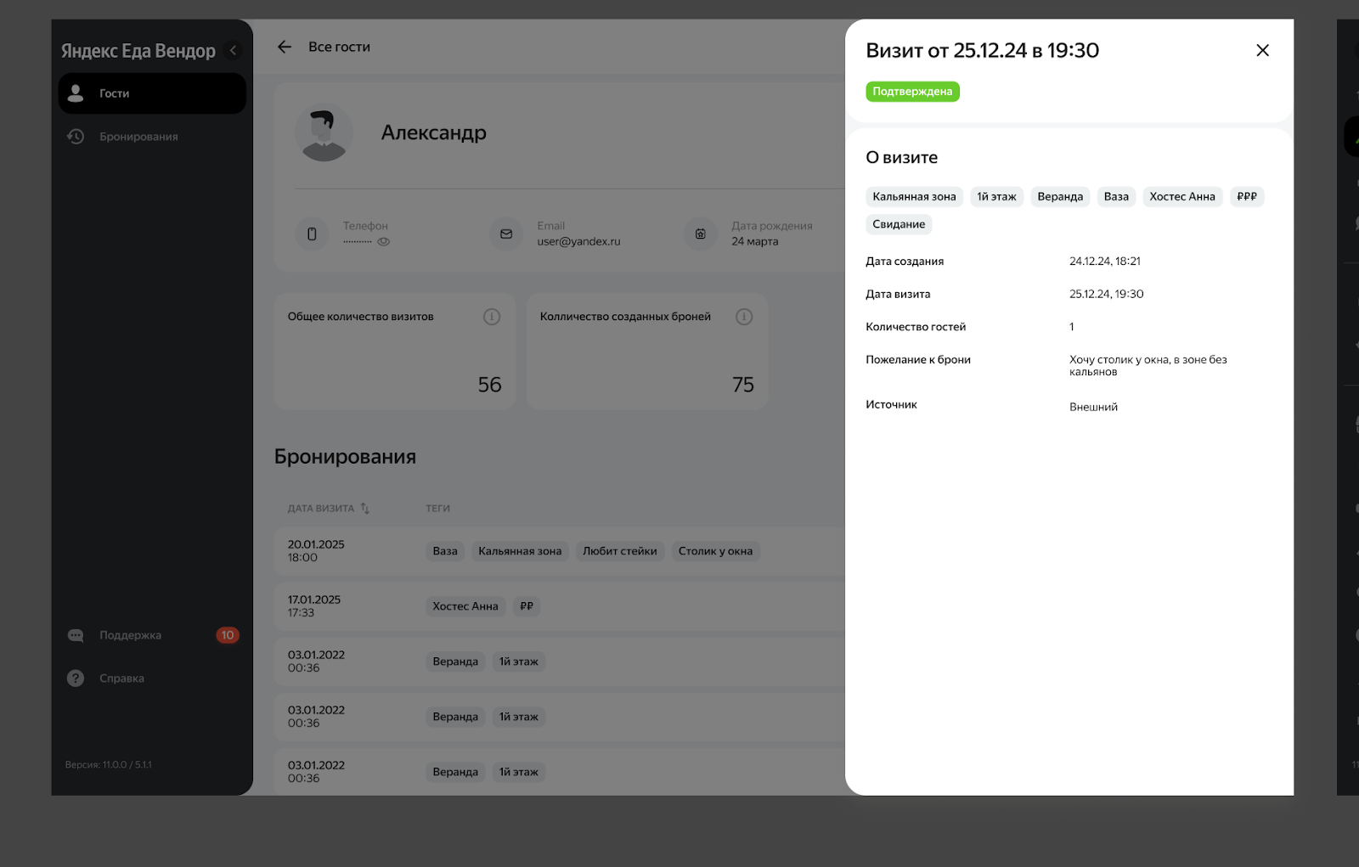1359x867 pixels.
Task: Click the phone icon in guest profile
Action: pyautogui.click(x=312, y=234)
